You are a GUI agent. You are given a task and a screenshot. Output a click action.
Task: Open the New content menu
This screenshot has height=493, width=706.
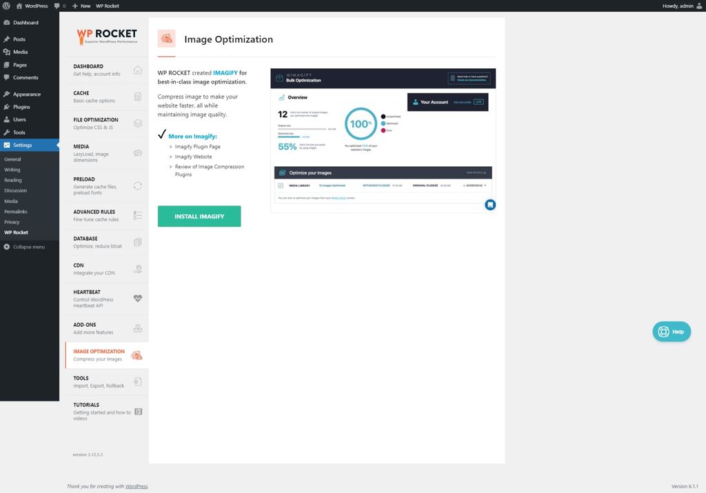[81, 6]
